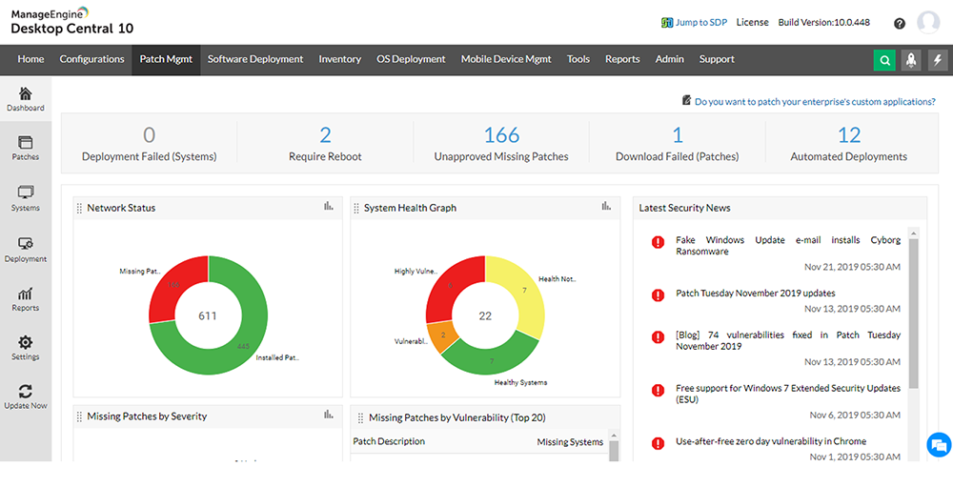Click Build Version:10.0.448 text
Screen dimensions: 953x487
pyautogui.click(x=824, y=23)
